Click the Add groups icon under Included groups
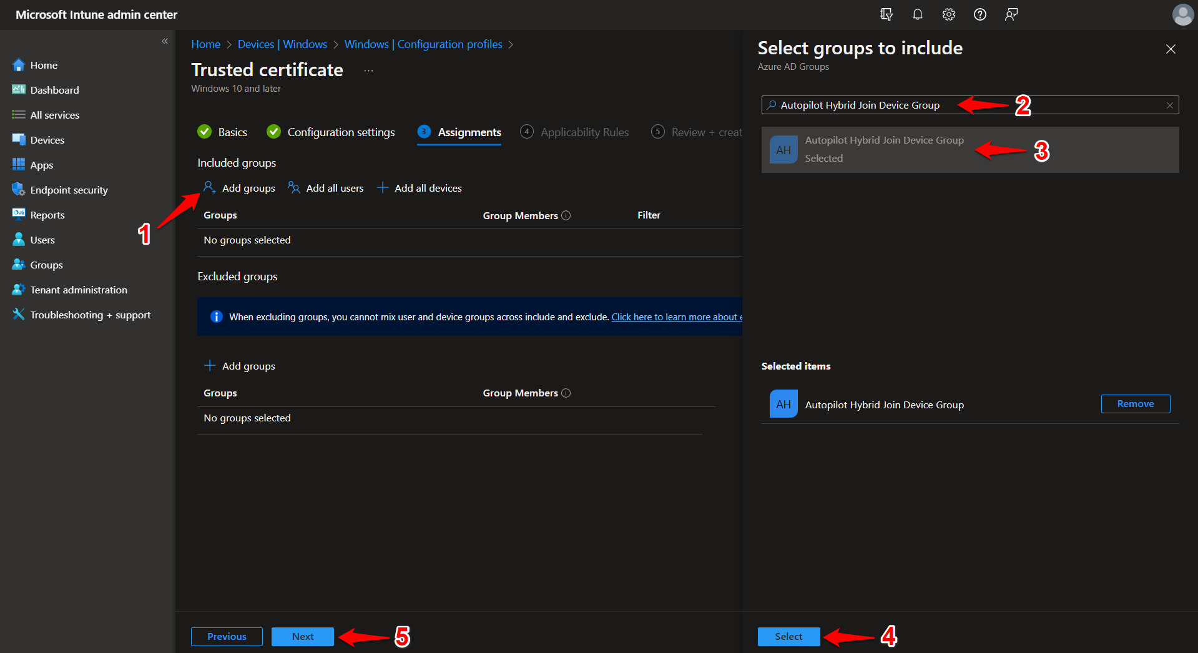The height and width of the screenshot is (653, 1198). pos(209,187)
